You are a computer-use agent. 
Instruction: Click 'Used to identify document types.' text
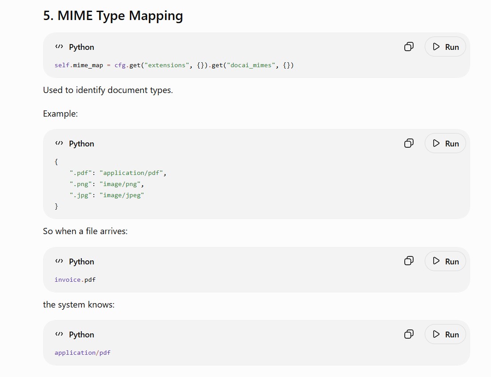(x=108, y=90)
